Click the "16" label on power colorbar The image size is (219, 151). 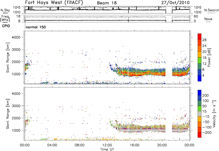tap(204, 58)
